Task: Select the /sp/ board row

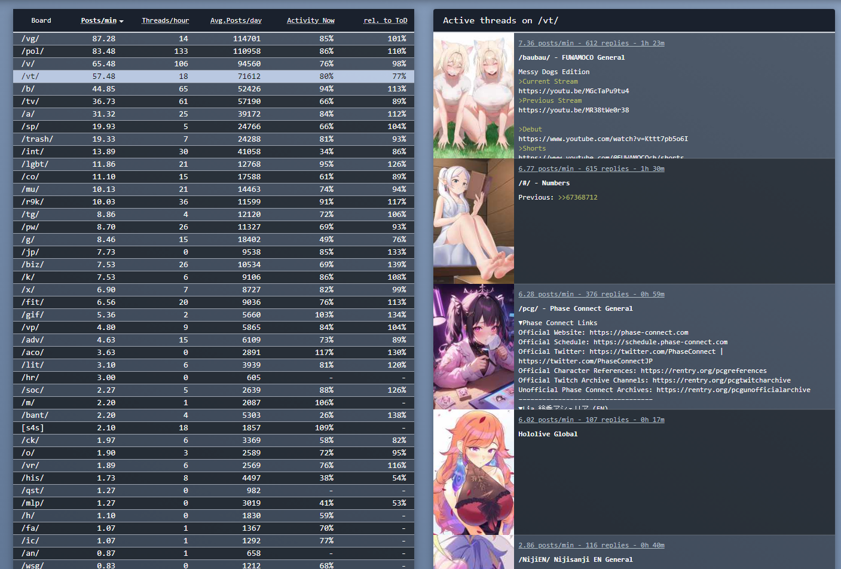Action: (x=213, y=127)
